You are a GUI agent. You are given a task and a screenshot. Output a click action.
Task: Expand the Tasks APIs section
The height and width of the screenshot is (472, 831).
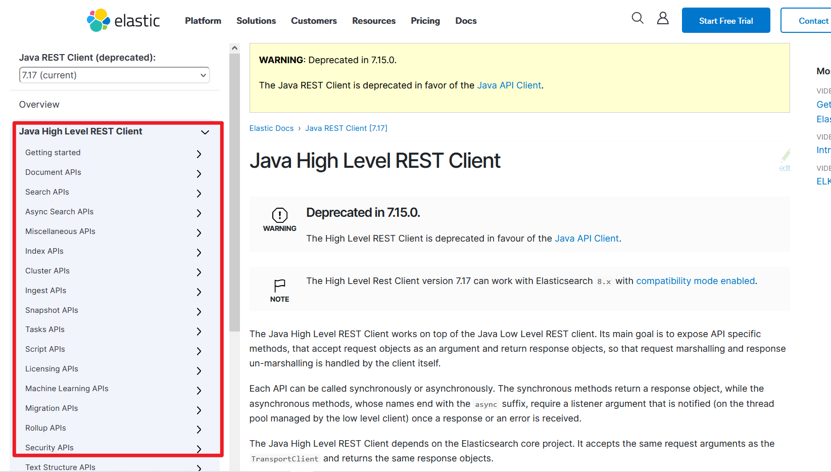pyautogui.click(x=199, y=332)
